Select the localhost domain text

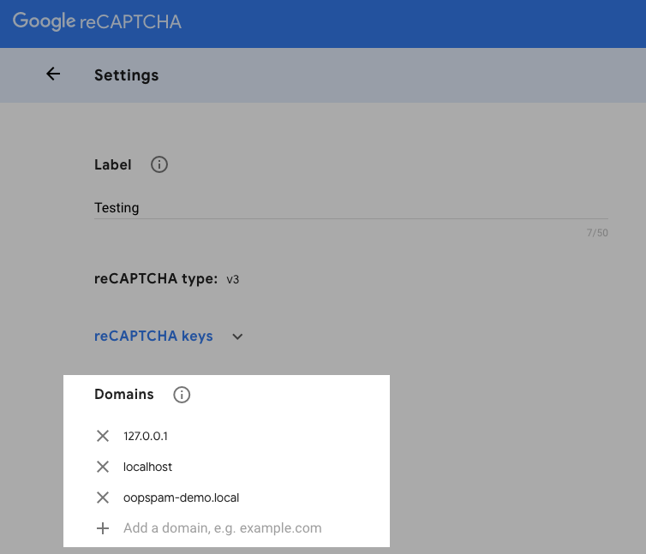point(147,467)
